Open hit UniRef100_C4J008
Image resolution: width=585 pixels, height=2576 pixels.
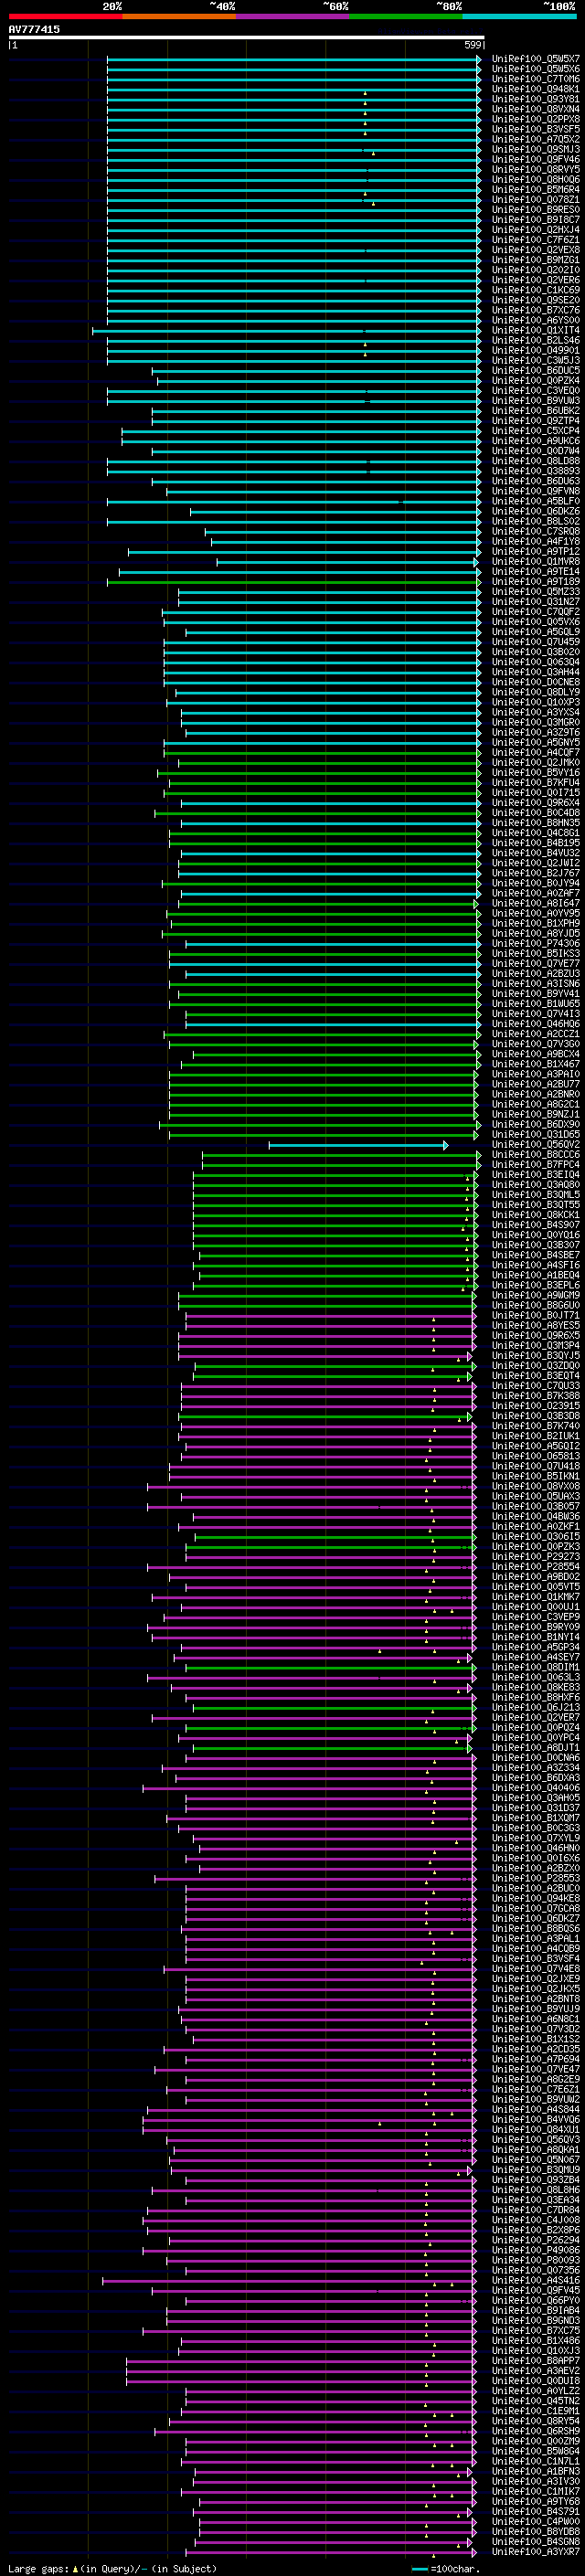pyautogui.click(x=536, y=2220)
